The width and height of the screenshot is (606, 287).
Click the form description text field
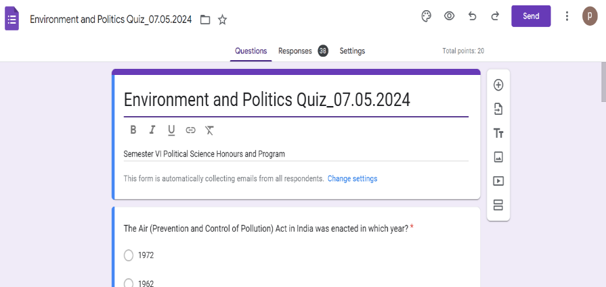pos(295,154)
